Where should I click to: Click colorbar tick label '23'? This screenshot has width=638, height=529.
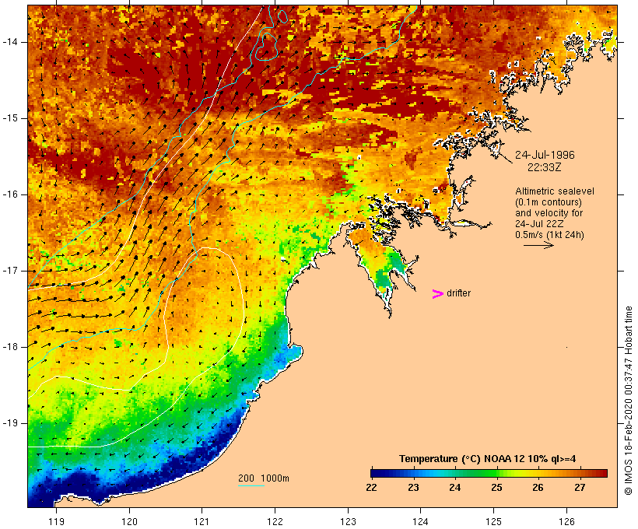(x=413, y=488)
